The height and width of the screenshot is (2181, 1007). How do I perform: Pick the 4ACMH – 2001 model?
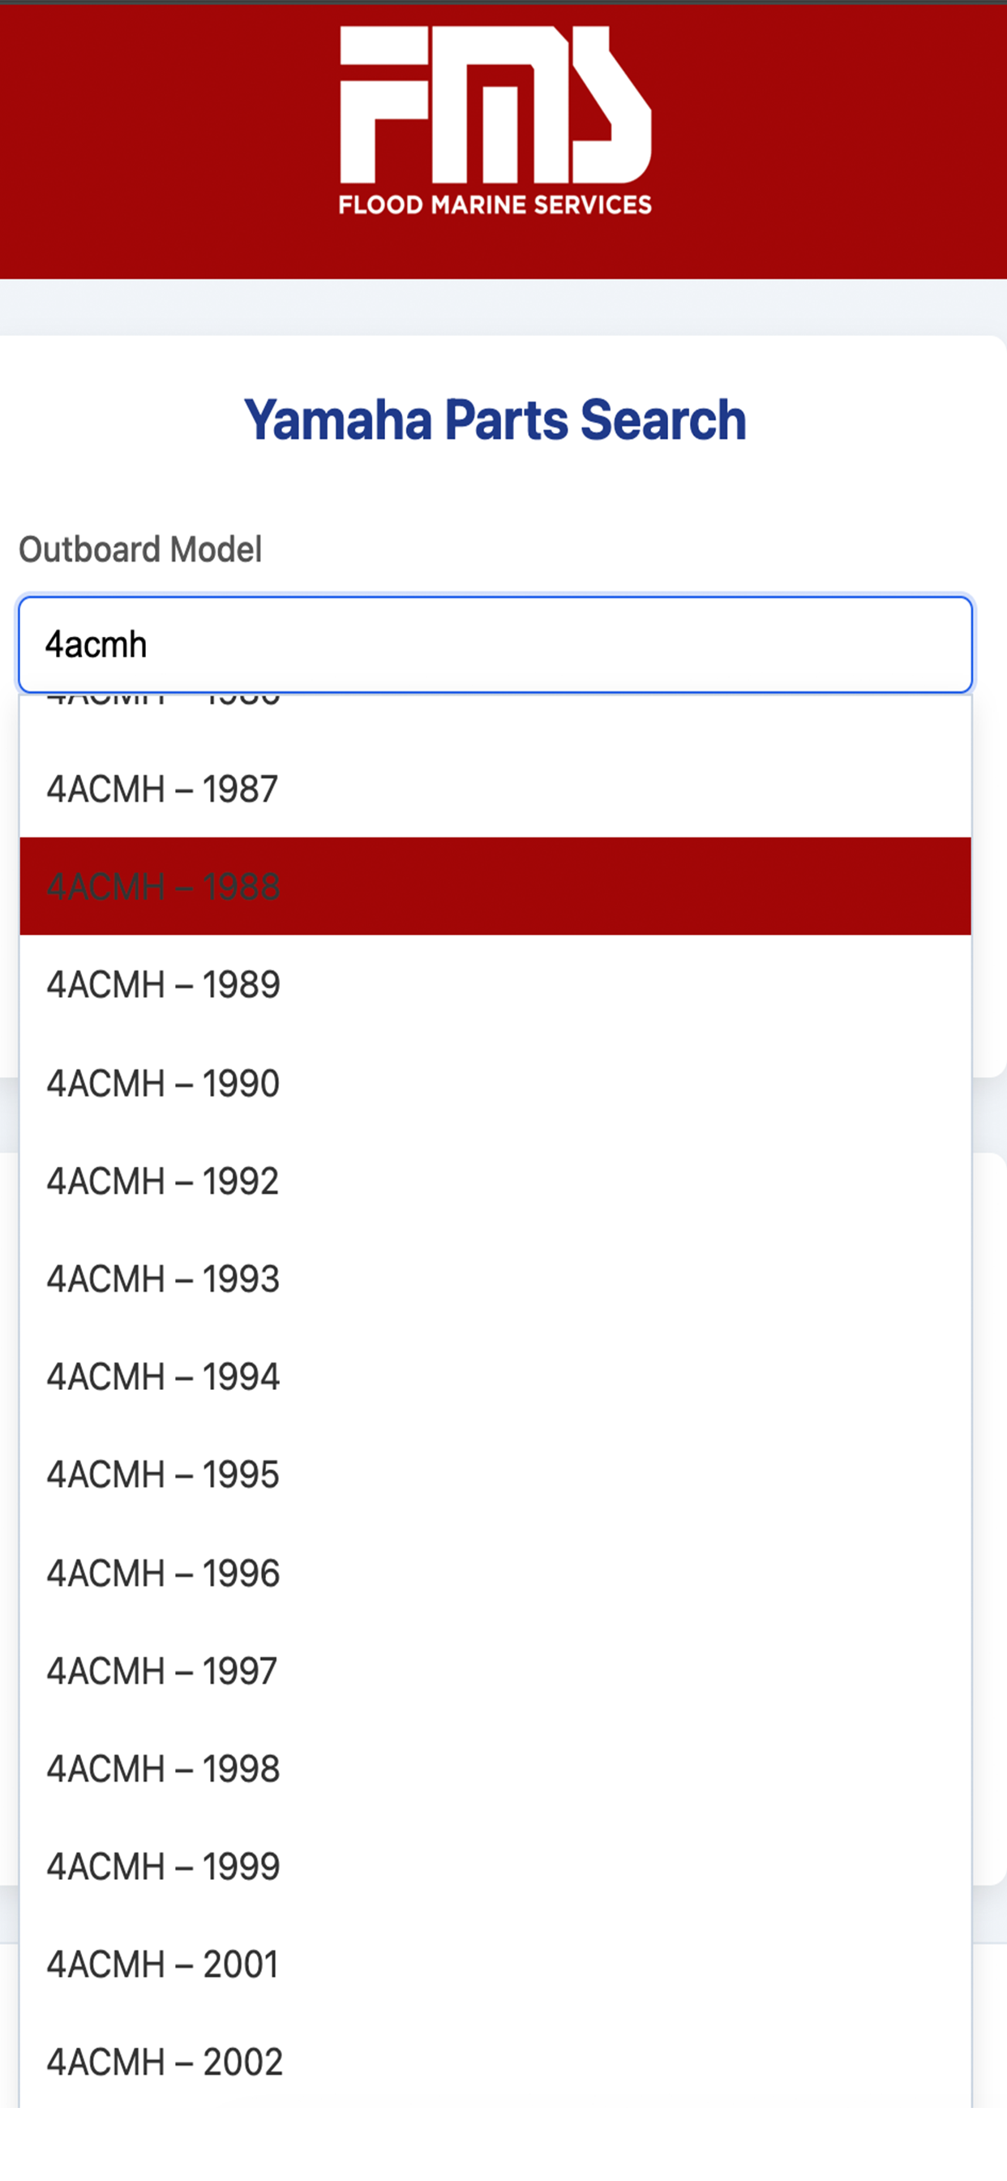point(495,1965)
